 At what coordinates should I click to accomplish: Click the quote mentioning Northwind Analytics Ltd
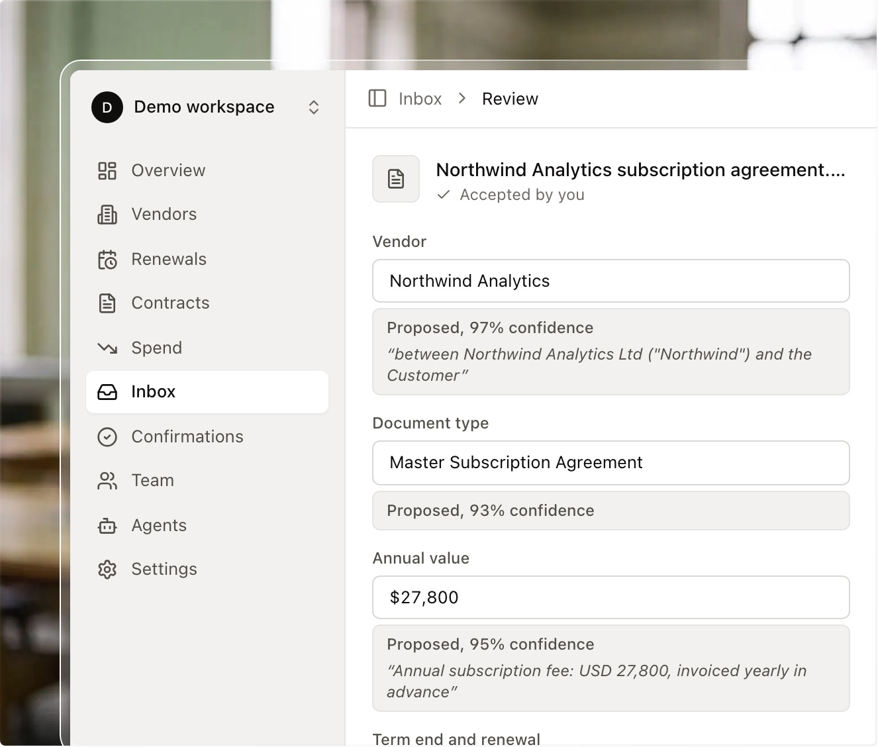[599, 365]
